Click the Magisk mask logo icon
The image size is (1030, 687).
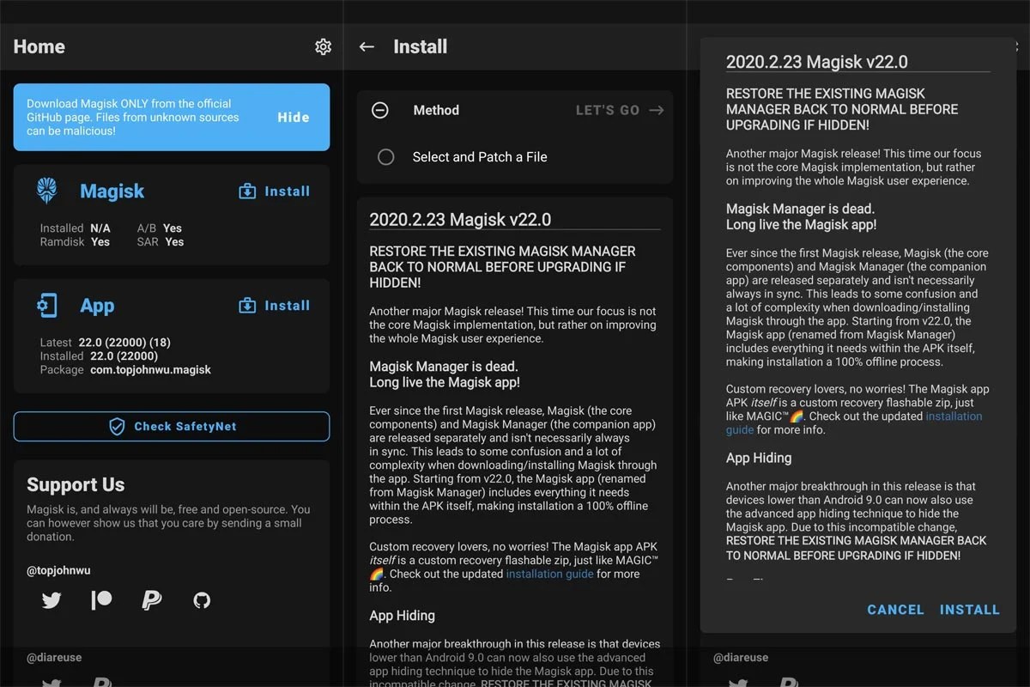point(46,190)
